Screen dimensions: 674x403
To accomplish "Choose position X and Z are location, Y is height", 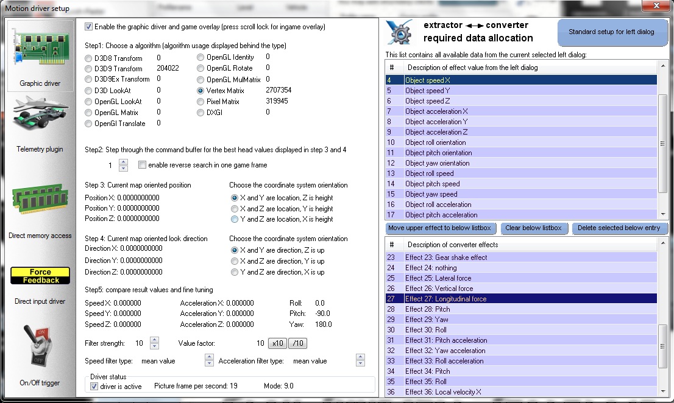I will coord(234,209).
